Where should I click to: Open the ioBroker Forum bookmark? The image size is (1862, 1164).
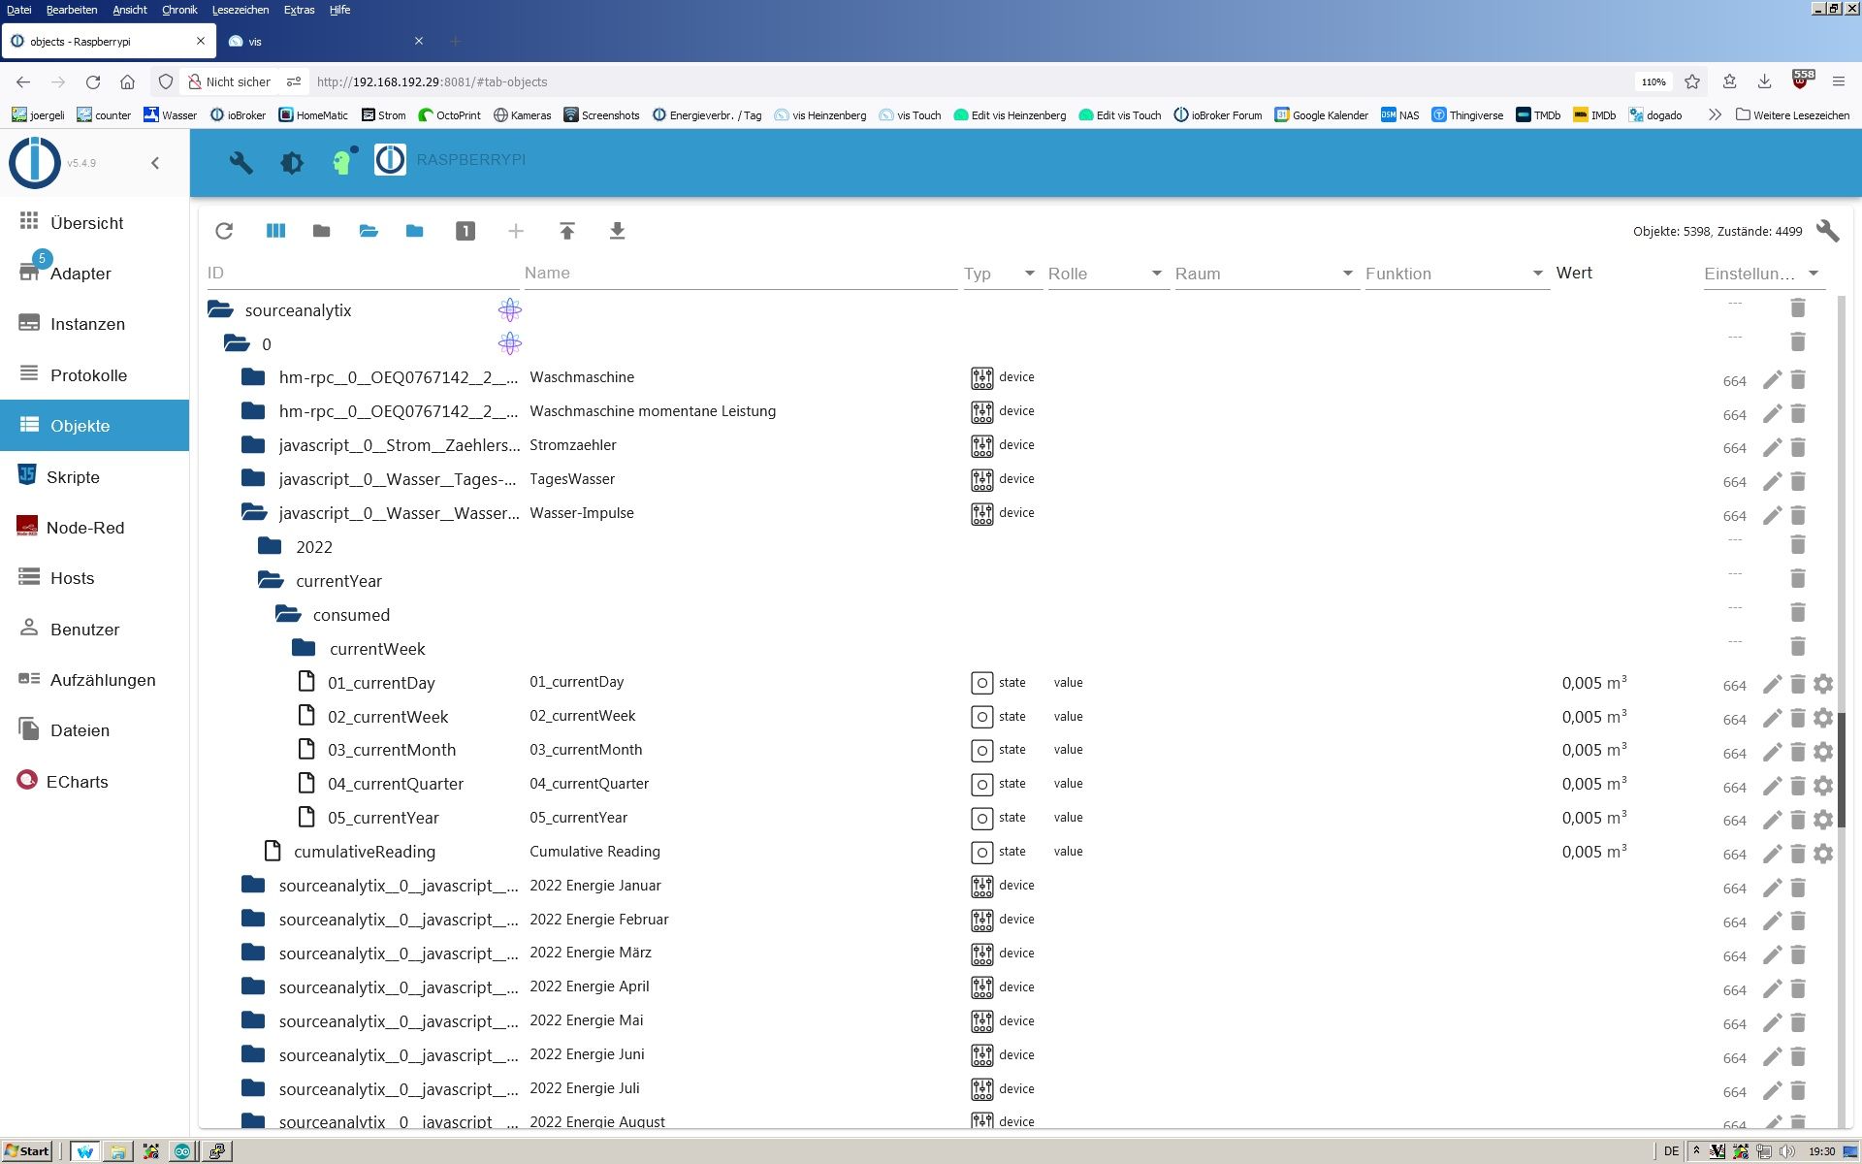(x=1217, y=114)
